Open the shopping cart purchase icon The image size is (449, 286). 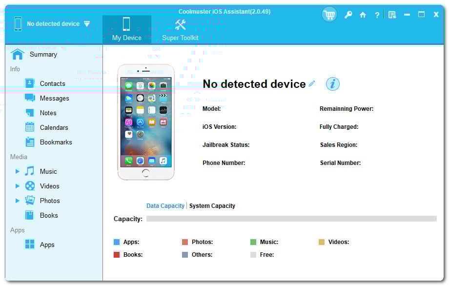329,15
